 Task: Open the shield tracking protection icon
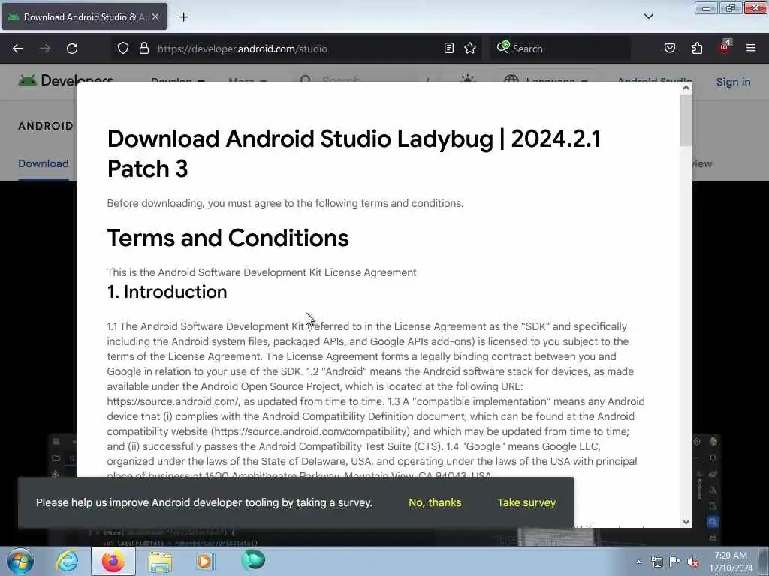click(x=123, y=48)
